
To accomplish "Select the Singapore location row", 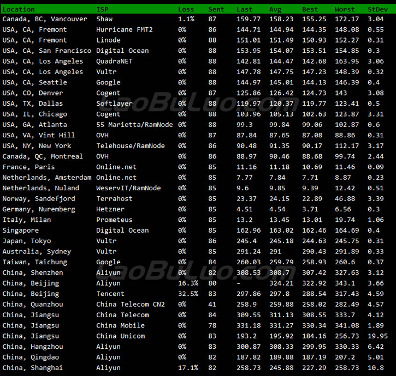I will click(20, 231).
